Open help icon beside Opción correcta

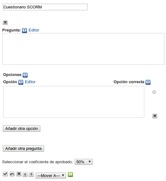pos(148,82)
